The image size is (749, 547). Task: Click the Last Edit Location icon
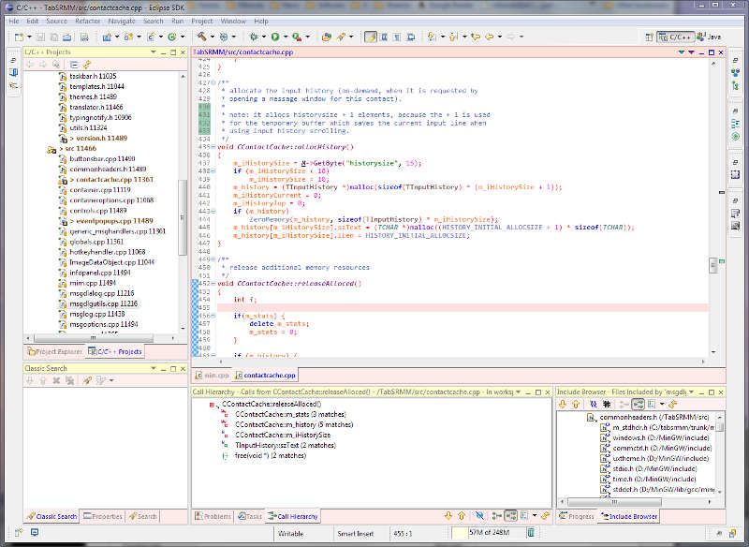[x=476, y=37]
